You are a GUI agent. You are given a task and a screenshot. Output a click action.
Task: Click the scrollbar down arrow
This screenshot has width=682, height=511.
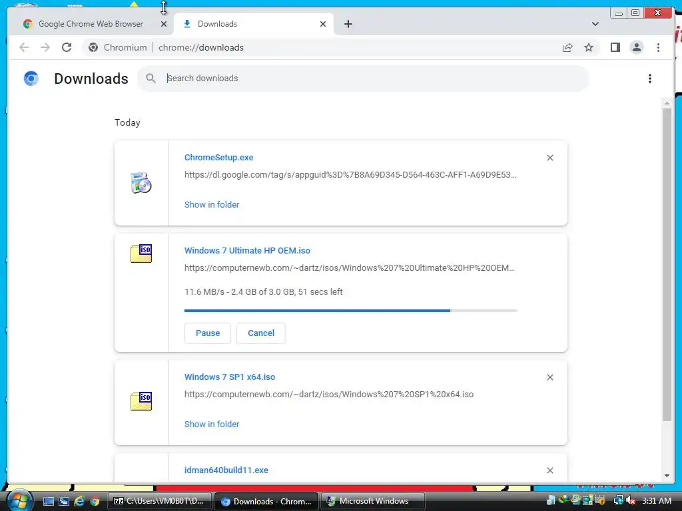pyautogui.click(x=667, y=476)
